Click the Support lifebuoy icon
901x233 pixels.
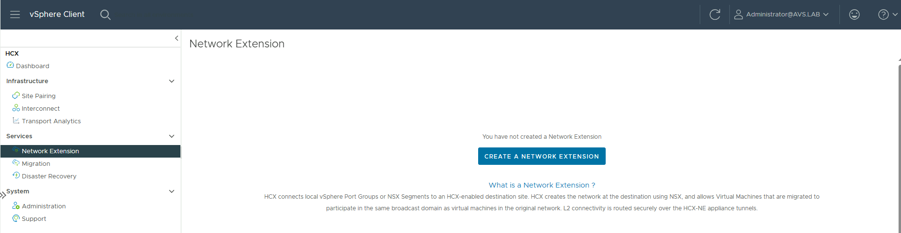[x=16, y=218]
